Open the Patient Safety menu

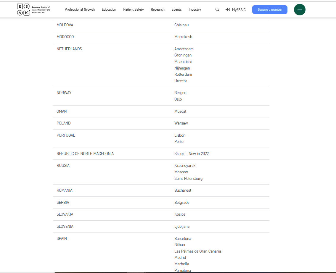click(x=133, y=10)
